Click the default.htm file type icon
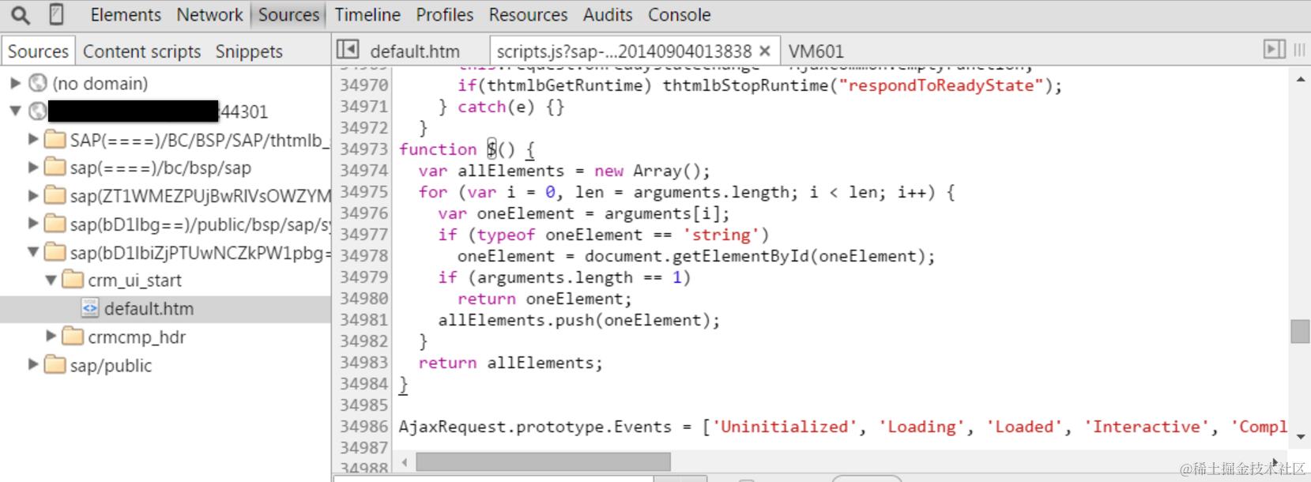Screen dimensions: 1311x482 tap(90, 308)
